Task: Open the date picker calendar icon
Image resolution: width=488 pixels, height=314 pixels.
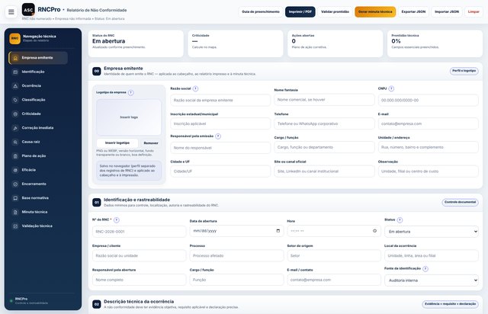Action: [x=278, y=231]
